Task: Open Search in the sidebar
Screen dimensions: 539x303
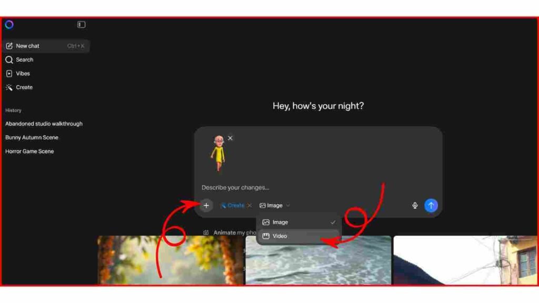Action: (x=24, y=60)
